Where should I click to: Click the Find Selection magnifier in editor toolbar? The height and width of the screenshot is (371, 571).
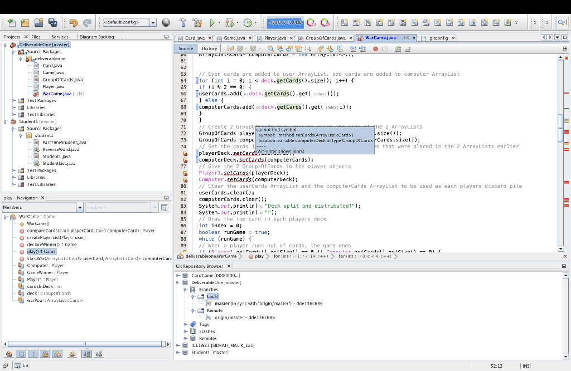271,48
